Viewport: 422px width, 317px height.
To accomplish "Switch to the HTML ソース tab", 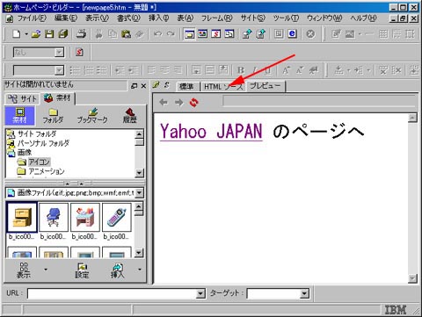I will click(x=223, y=86).
